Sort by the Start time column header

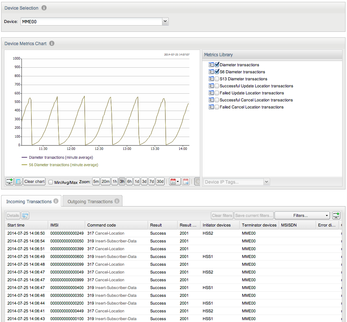(x=26, y=225)
